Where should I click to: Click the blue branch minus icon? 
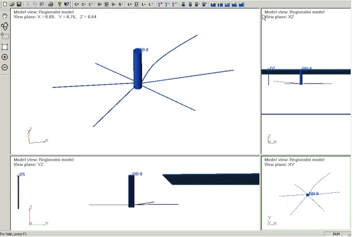pyautogui.click(x=174, y=5)
